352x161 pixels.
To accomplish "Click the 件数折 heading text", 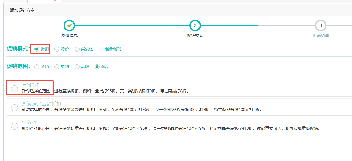I will point(29,122).
